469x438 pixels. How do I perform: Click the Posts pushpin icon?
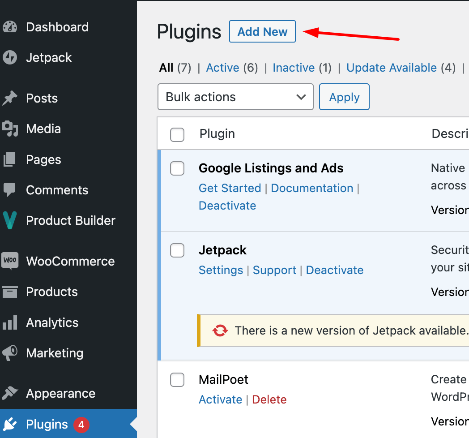click(10, 98)
